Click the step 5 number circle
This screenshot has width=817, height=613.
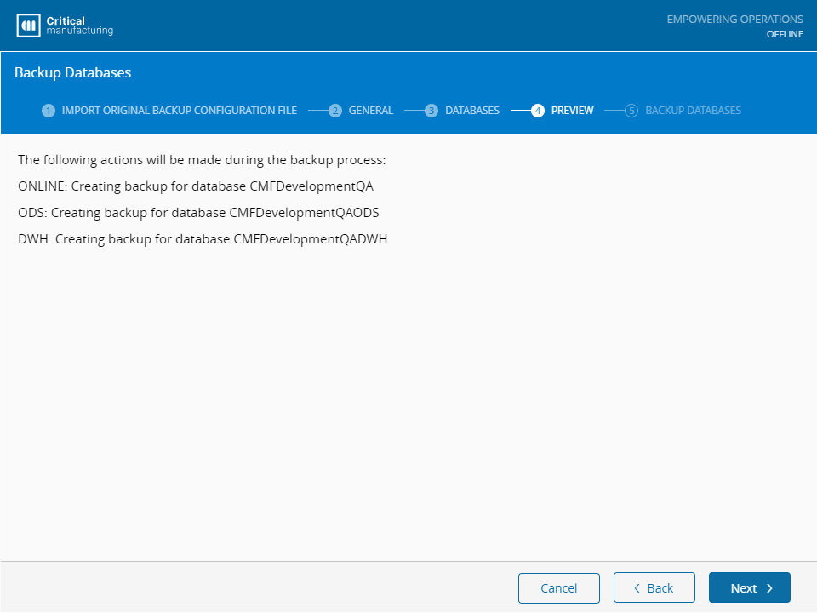pyautogui.click(x=631, y=111)
